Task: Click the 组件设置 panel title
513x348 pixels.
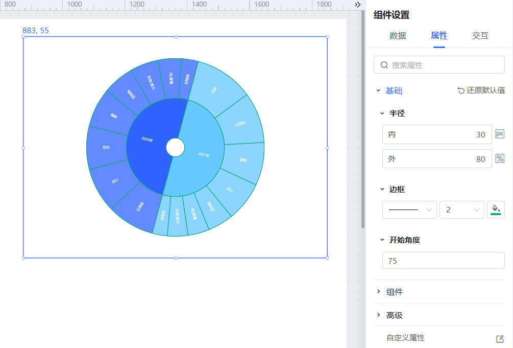Action: (392, 15)
